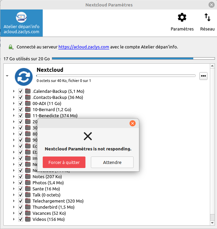This screenshot has width=217, height=229.
Task: Open the three-dots folder options button
Action: 203,76
